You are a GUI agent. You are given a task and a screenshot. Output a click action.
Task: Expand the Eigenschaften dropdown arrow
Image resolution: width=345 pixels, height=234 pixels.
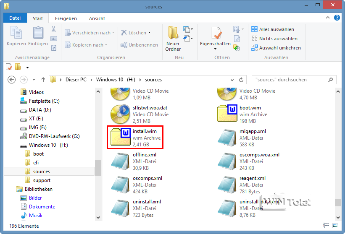point(215,49)
